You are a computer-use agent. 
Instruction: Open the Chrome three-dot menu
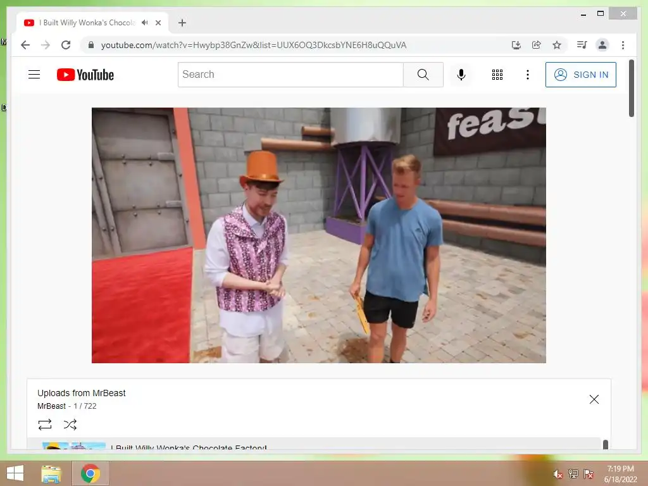point(623,45)
